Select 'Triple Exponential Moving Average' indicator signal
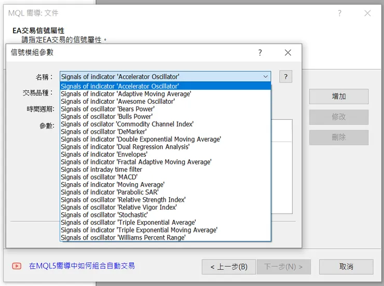384x286 pixels. (x=166, y=230)
